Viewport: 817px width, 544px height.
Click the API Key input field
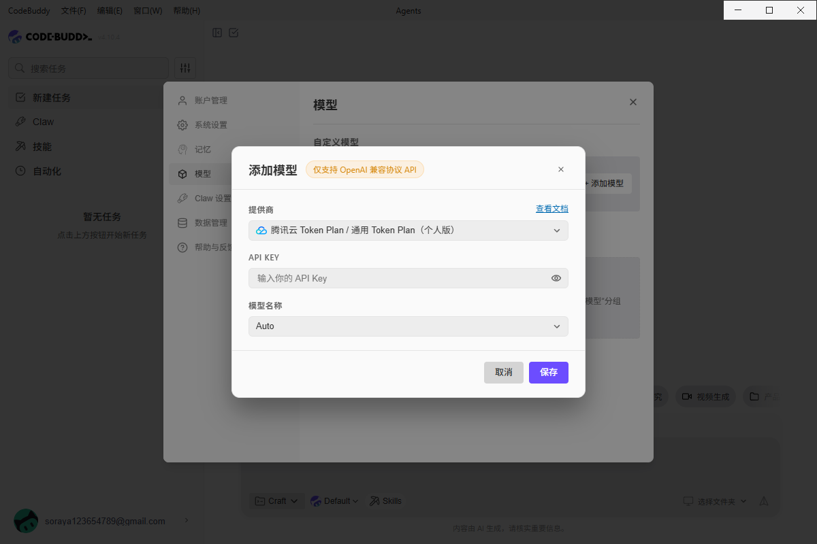[x=408, y=278]
